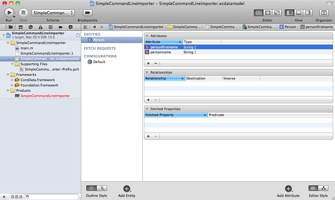This screenshot has width=335, height=200.
Task: Switch to the Assistant editor
Action: (268, 13)
